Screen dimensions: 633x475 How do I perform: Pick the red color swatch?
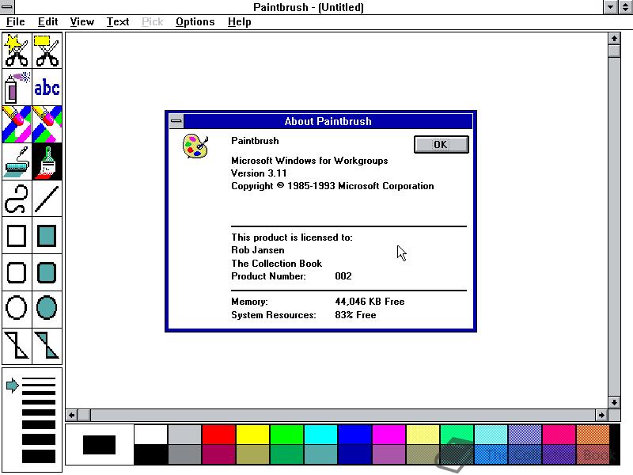[218, 434]
